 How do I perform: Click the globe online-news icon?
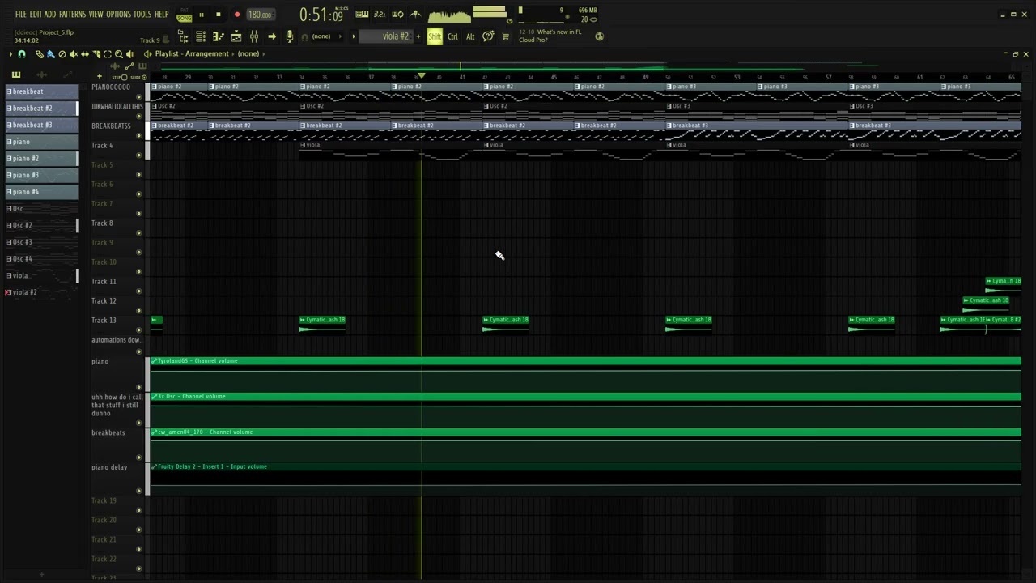[599, 36]
